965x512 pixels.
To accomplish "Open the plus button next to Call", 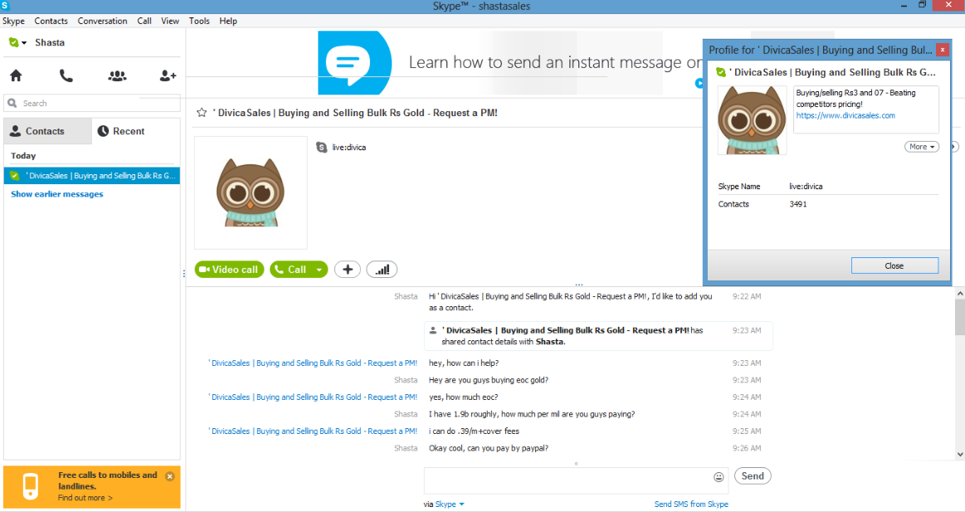I will coord(347,270).
